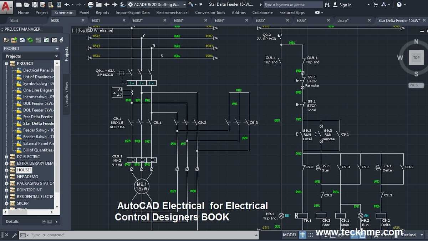Screen dimensions: 428x241
Task: Click the TOP face of the ViewCube
Action: point(416,57)
